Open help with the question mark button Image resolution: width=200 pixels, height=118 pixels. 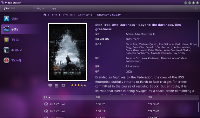[186, 3]
